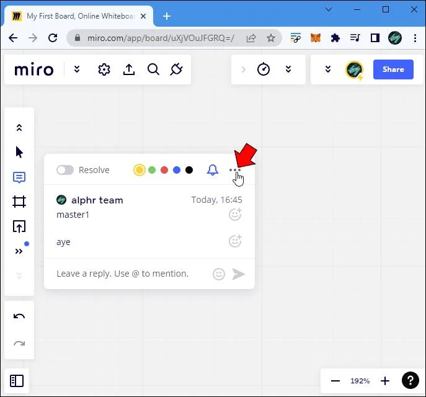Image resolution: width=426 pixels, height=397 pixels.
Task: Click the aye comment text
Action: pos(63,242)
